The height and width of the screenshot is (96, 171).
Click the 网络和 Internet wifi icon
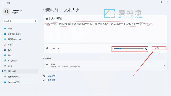coord(5,39)
